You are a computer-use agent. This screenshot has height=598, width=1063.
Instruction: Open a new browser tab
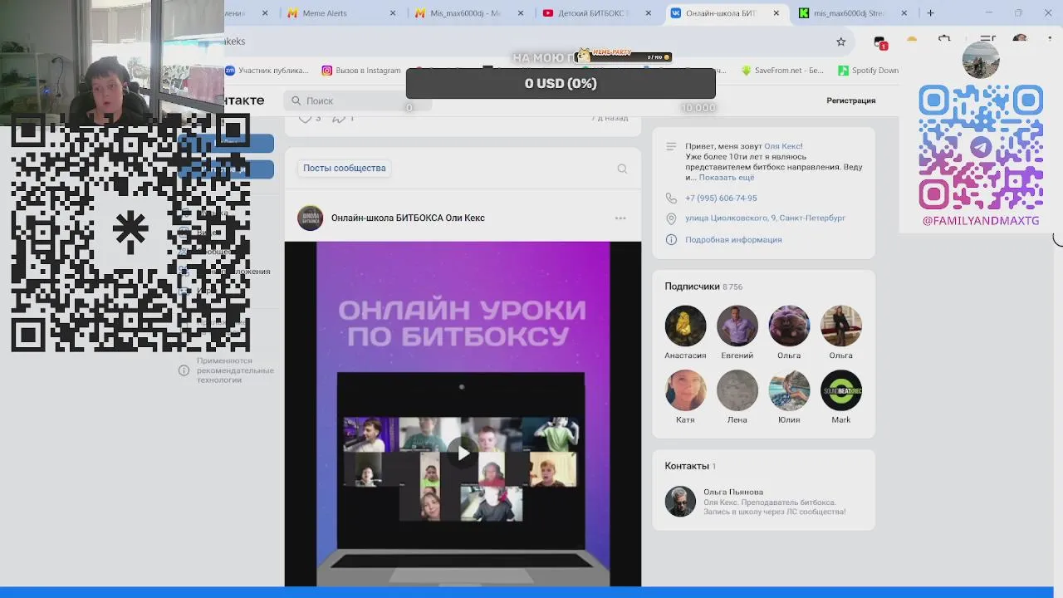point(930,13)
